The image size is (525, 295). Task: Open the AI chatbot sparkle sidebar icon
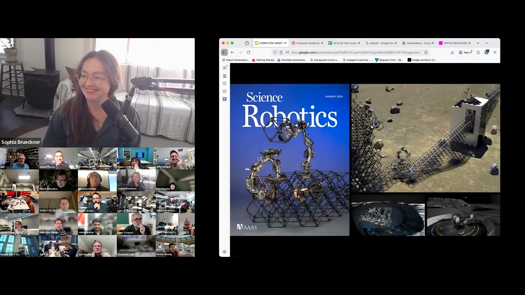pos(224,68)
